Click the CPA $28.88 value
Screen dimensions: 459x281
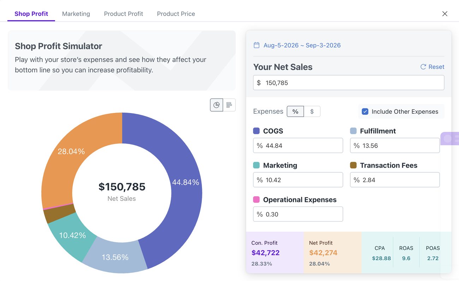tap(381, 258)
